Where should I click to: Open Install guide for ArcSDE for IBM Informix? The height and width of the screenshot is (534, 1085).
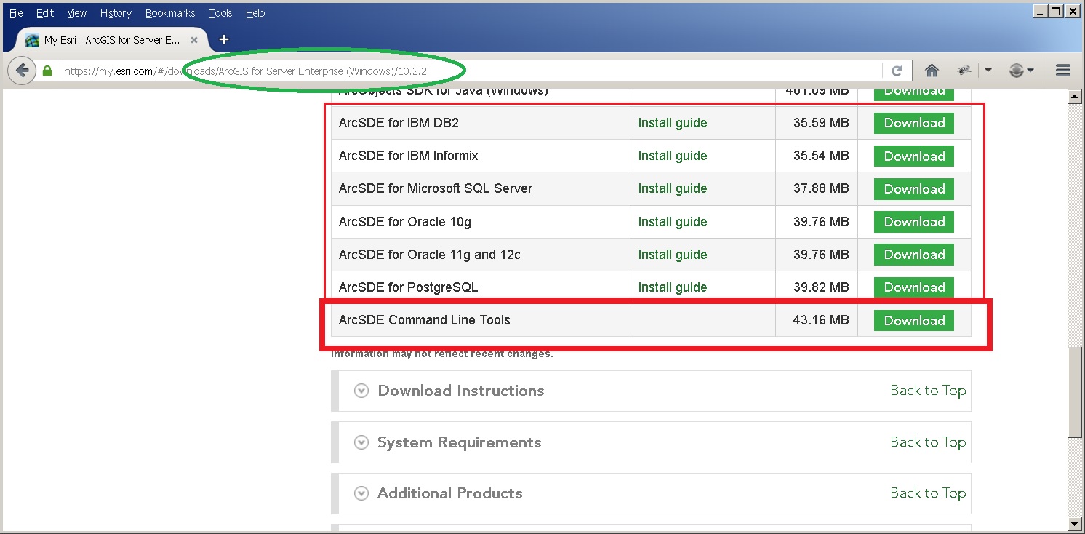(x=673, y=156)
